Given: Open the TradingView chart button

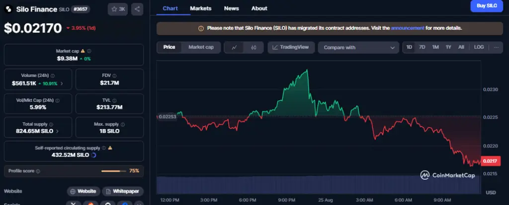Looking at the screenshot, I should pos(291,47).
